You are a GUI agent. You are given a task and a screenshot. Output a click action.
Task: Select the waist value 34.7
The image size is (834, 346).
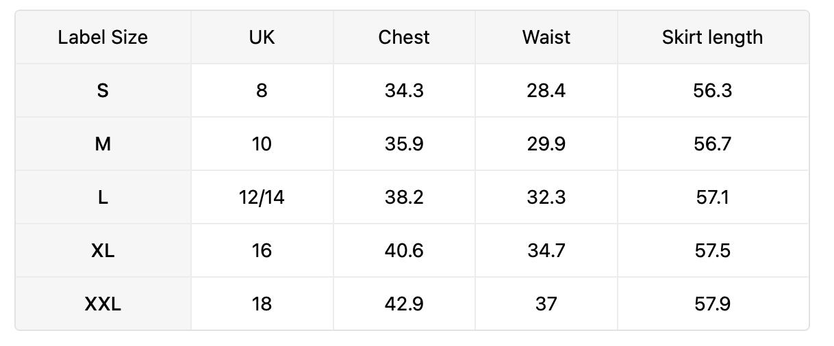pos(546,250)
